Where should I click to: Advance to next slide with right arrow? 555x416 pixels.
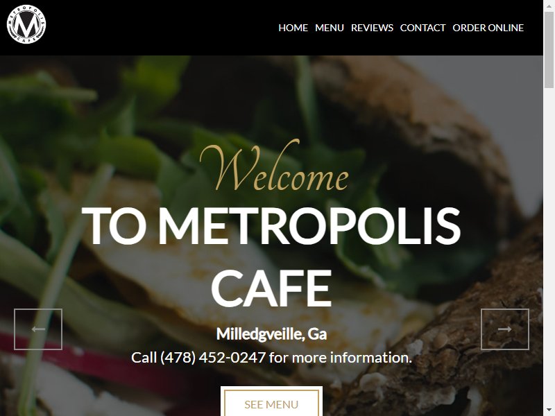pyautogui.click(x=505, y=329)
